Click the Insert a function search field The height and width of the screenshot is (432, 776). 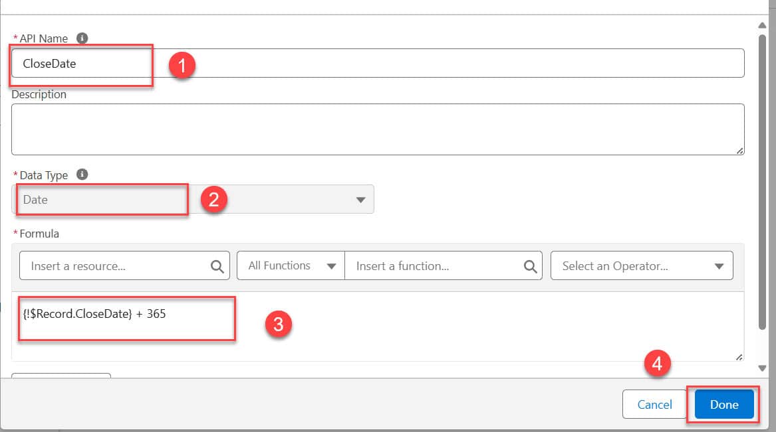point(444,265)
